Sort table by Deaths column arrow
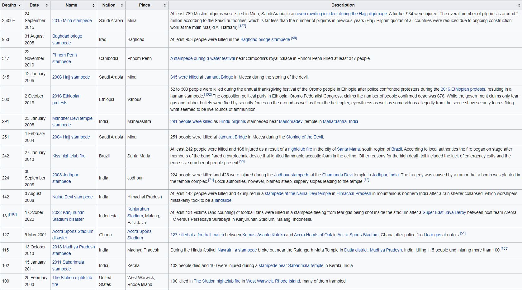 [20, 5]
